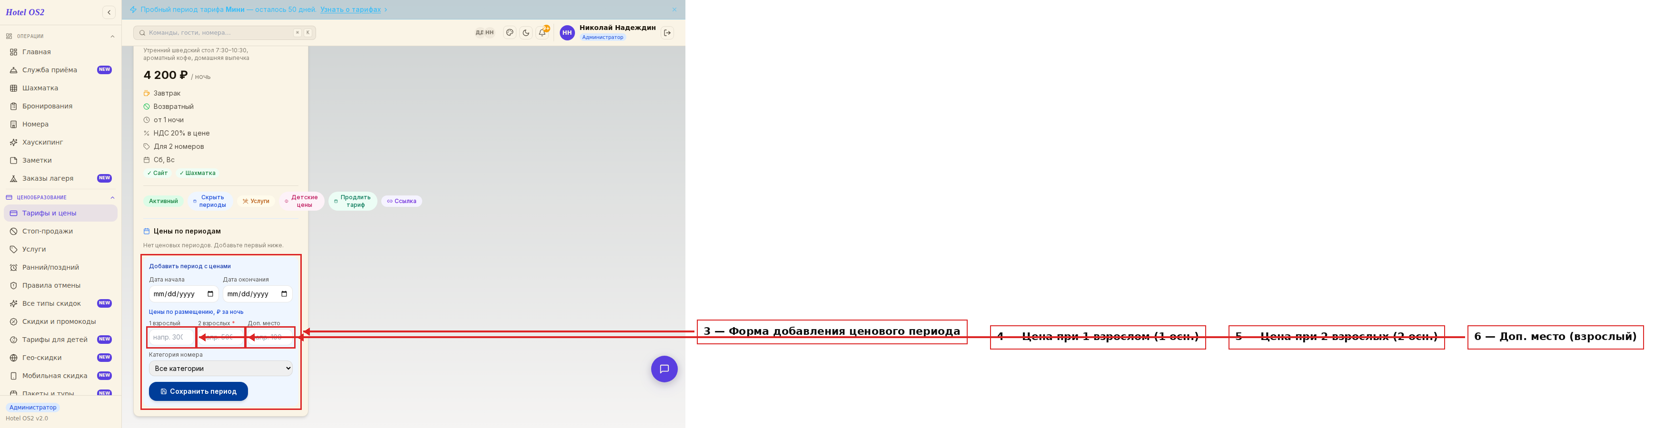Screen dimensions: 1655x428
Task: Click Продлить тариф chip
Action: pyautogui.click(x=352, y=201)
